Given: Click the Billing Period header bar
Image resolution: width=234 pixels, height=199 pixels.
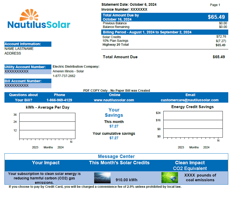Looking at the screenshot, I should pyautogui.click(x=165, y=32).
